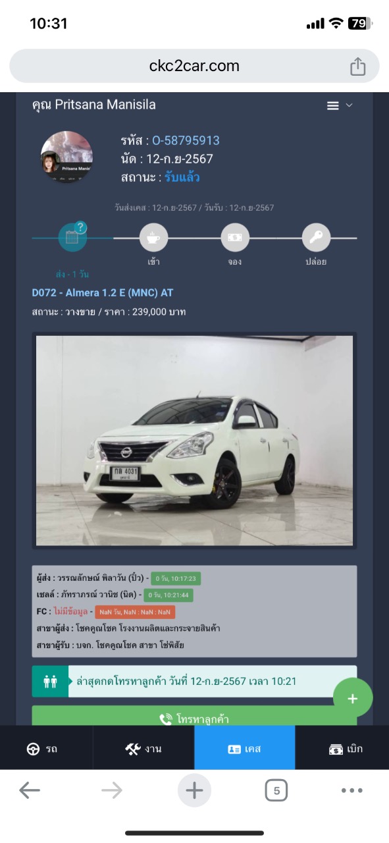Switch to the เบิก tab

[342, 748]
